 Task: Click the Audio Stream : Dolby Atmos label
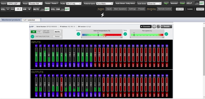(125, 3)
